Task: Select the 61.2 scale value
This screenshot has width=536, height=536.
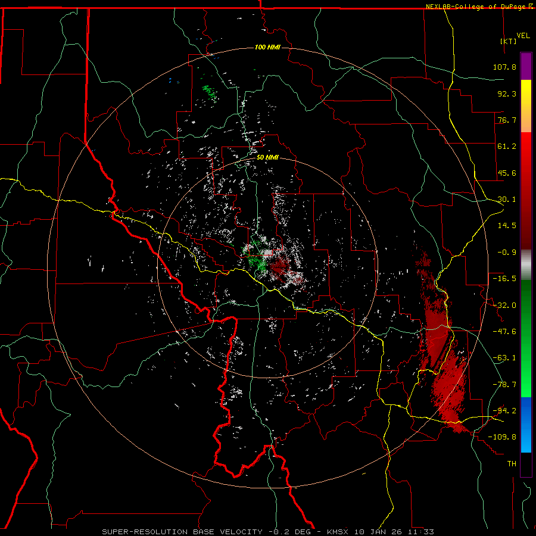Action: coord(507,147)
